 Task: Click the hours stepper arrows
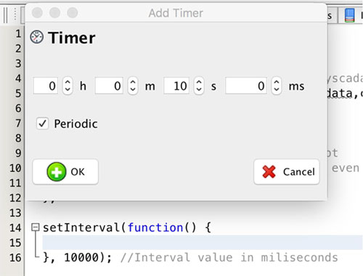tap(68, 85)
